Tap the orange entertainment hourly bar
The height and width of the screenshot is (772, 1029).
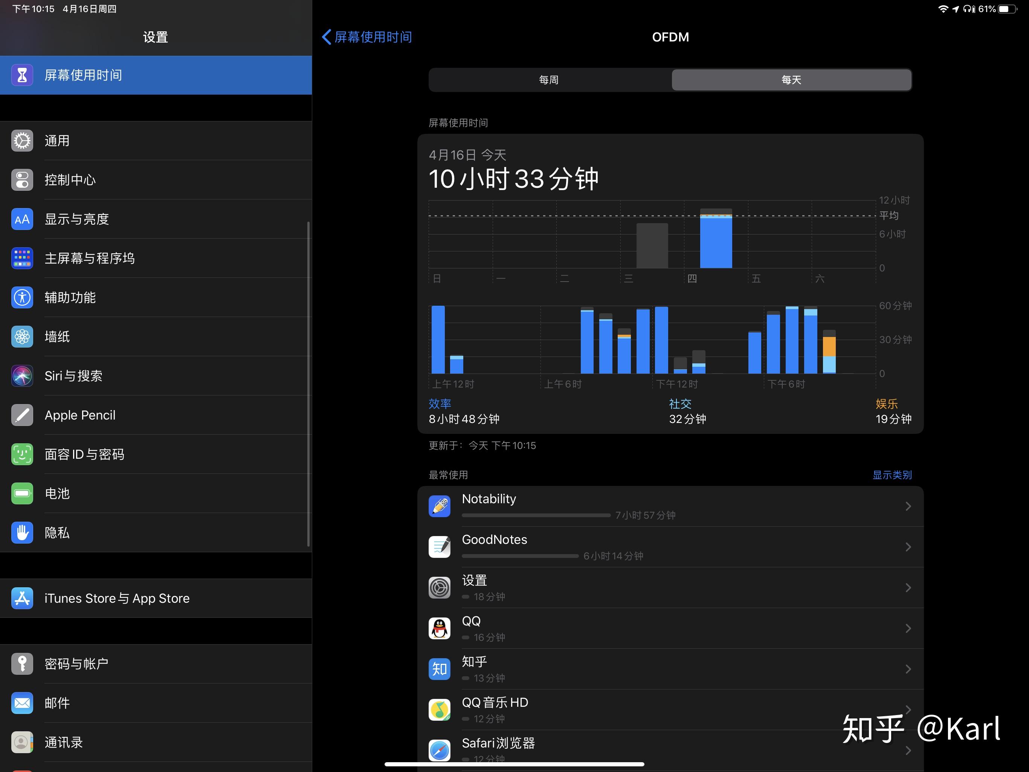click(x=829, y=346)
